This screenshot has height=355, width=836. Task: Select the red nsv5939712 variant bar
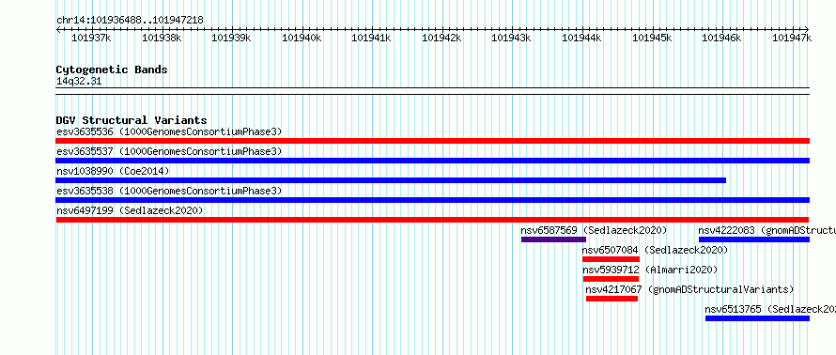611,279
